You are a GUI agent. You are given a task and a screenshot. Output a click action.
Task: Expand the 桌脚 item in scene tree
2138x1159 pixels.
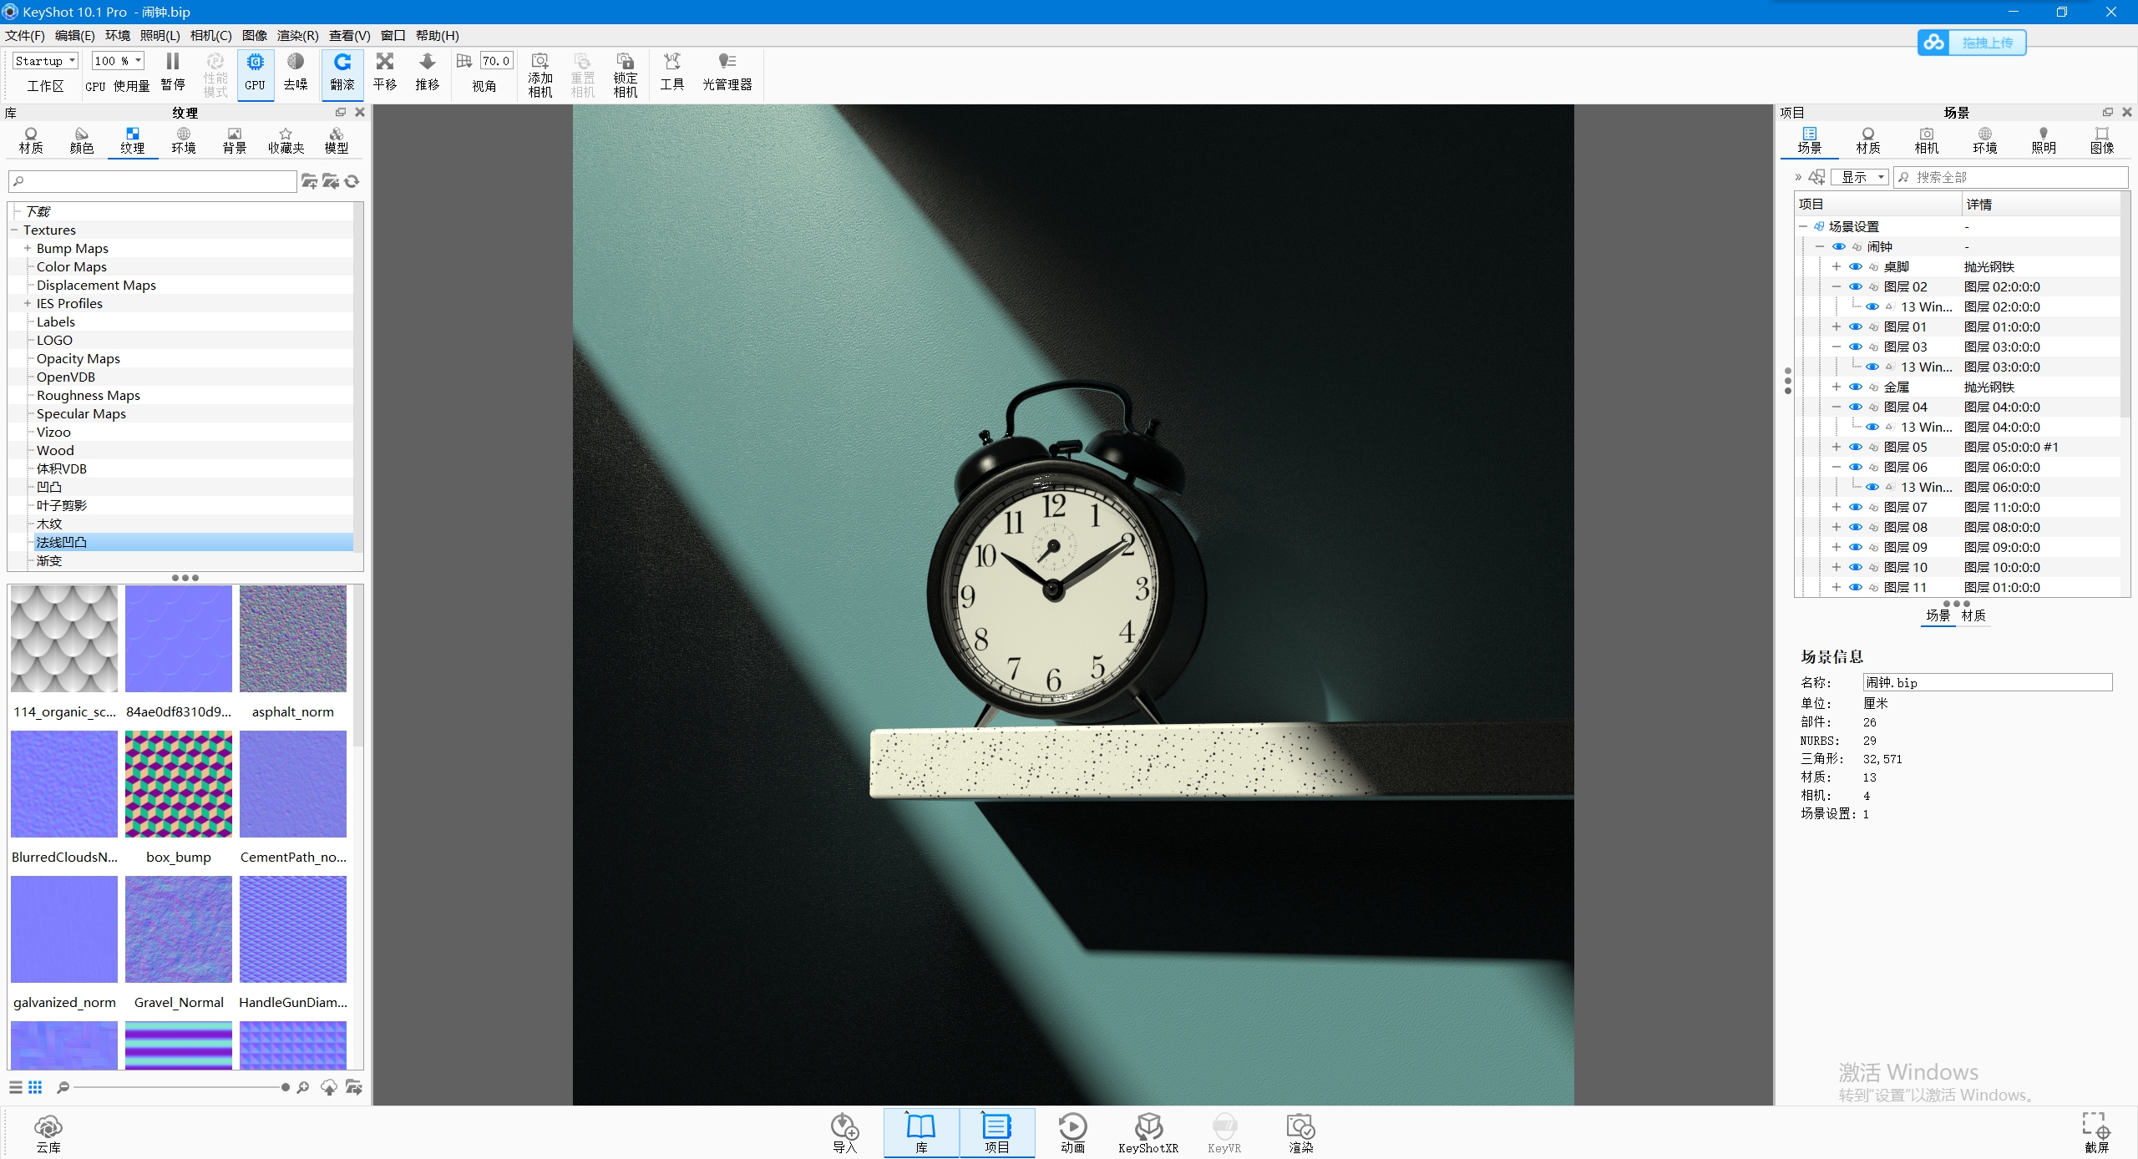click(1837, 266)
